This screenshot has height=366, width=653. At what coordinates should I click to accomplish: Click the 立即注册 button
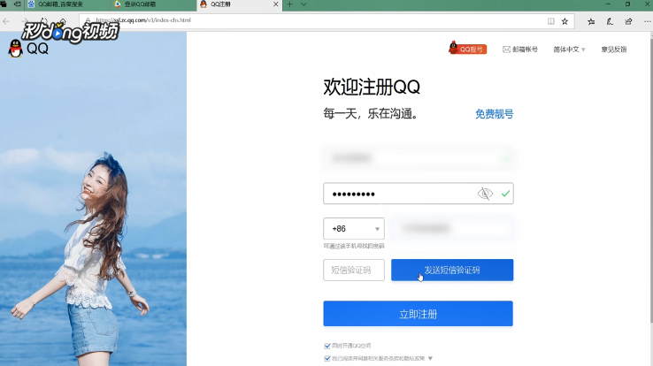click(419, 314)
